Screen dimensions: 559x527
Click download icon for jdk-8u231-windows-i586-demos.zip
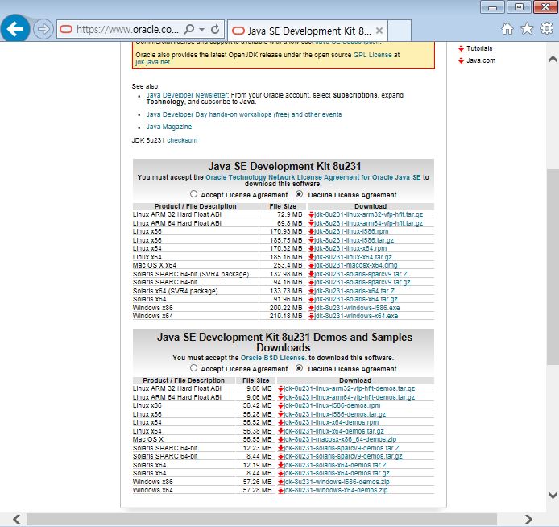click(x=281, y=482)
